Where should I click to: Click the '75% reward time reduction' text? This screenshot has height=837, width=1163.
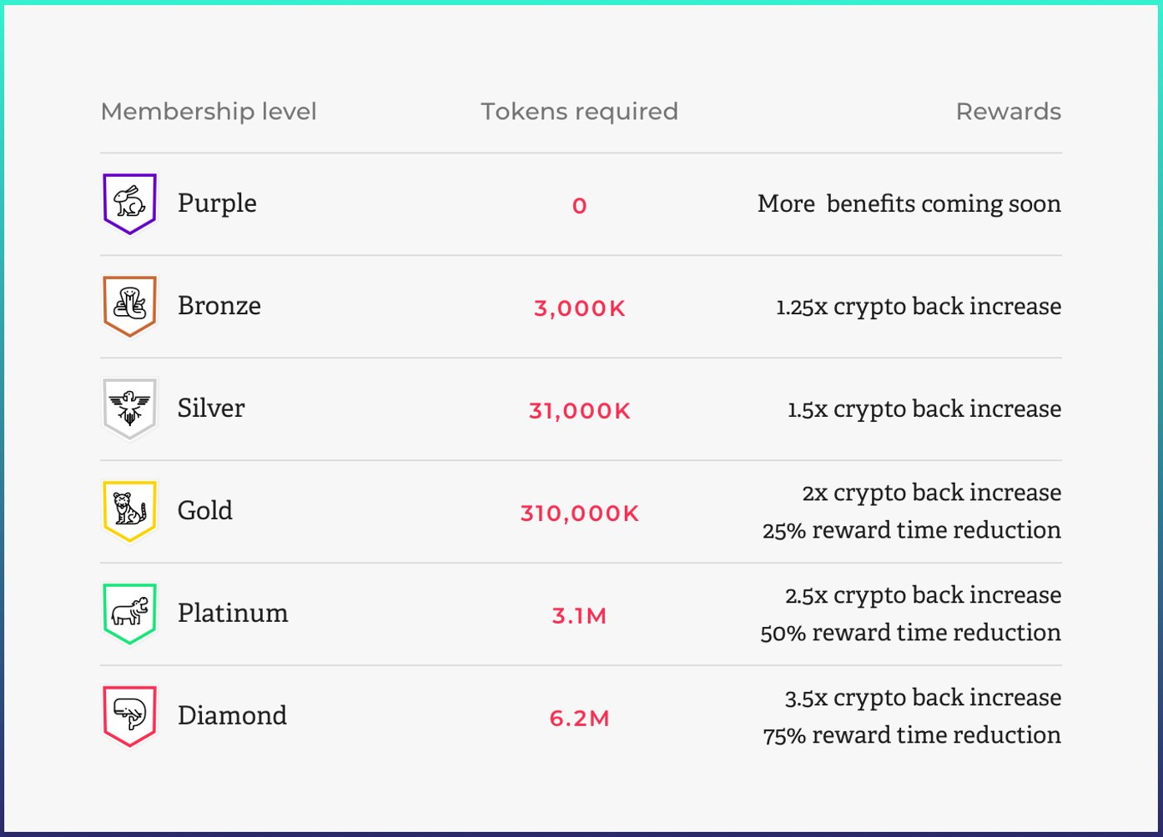tap(912, 735)
